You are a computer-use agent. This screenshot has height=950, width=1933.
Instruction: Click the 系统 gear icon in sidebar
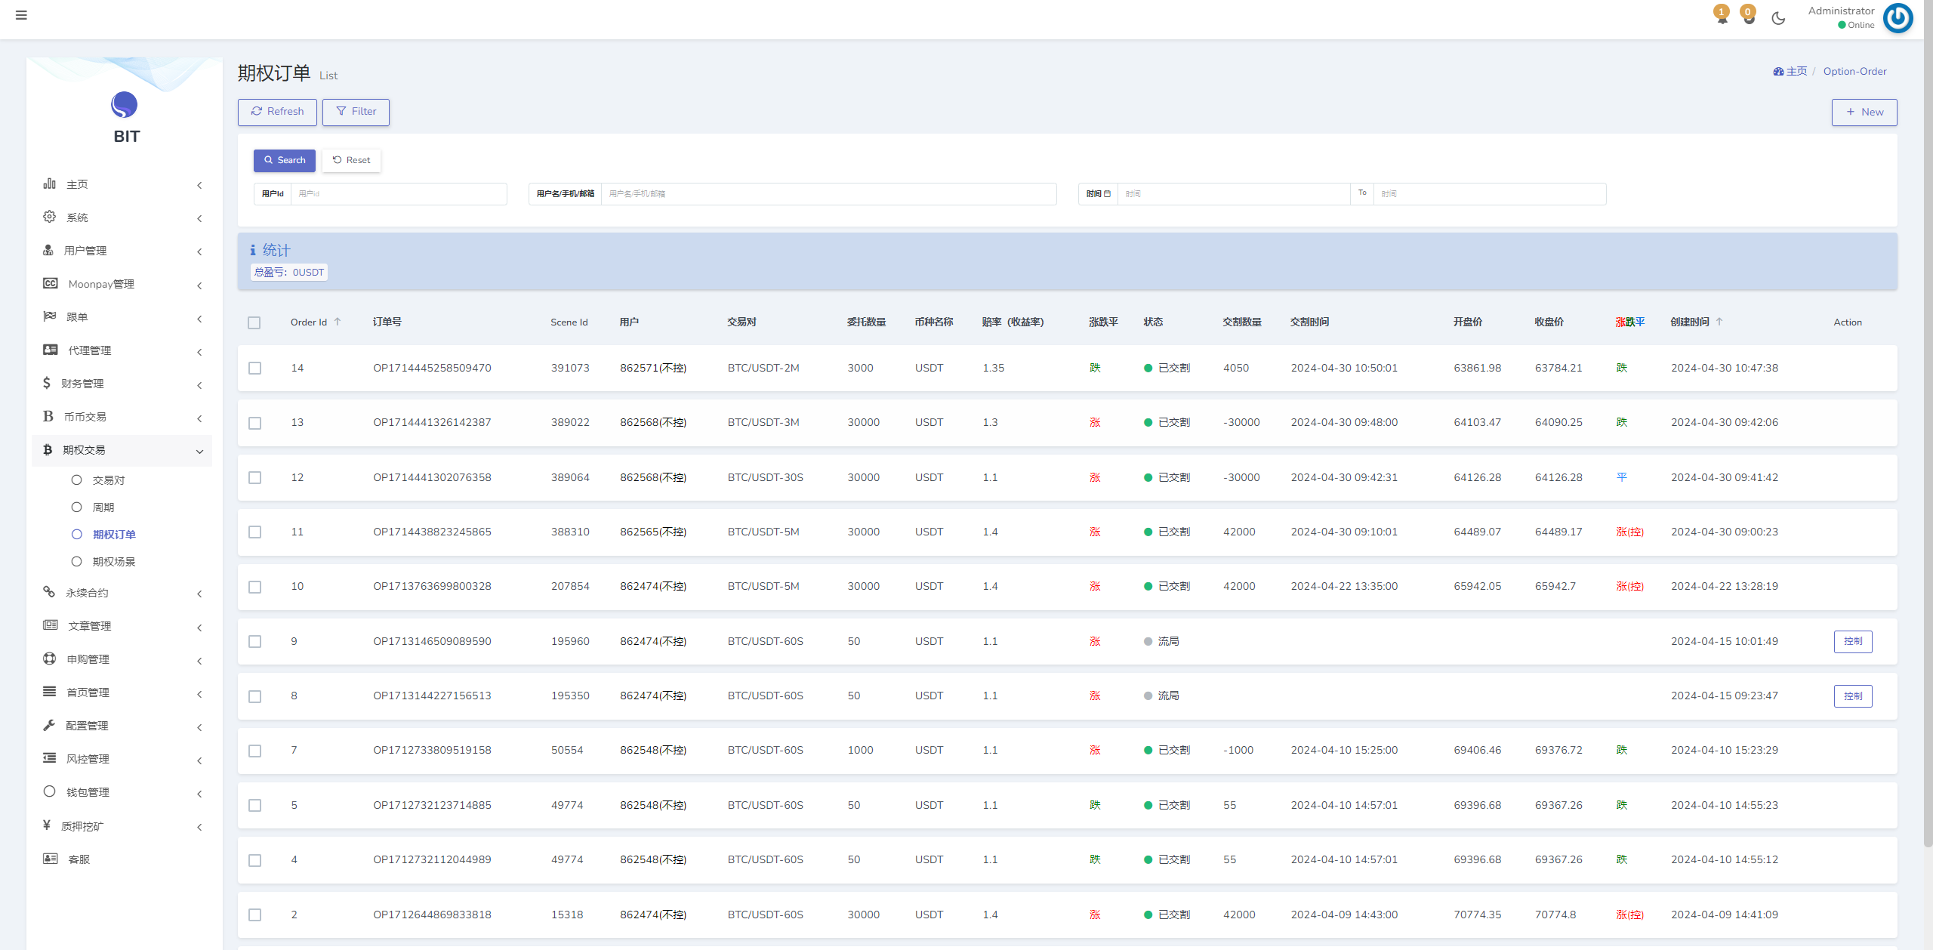50,217
